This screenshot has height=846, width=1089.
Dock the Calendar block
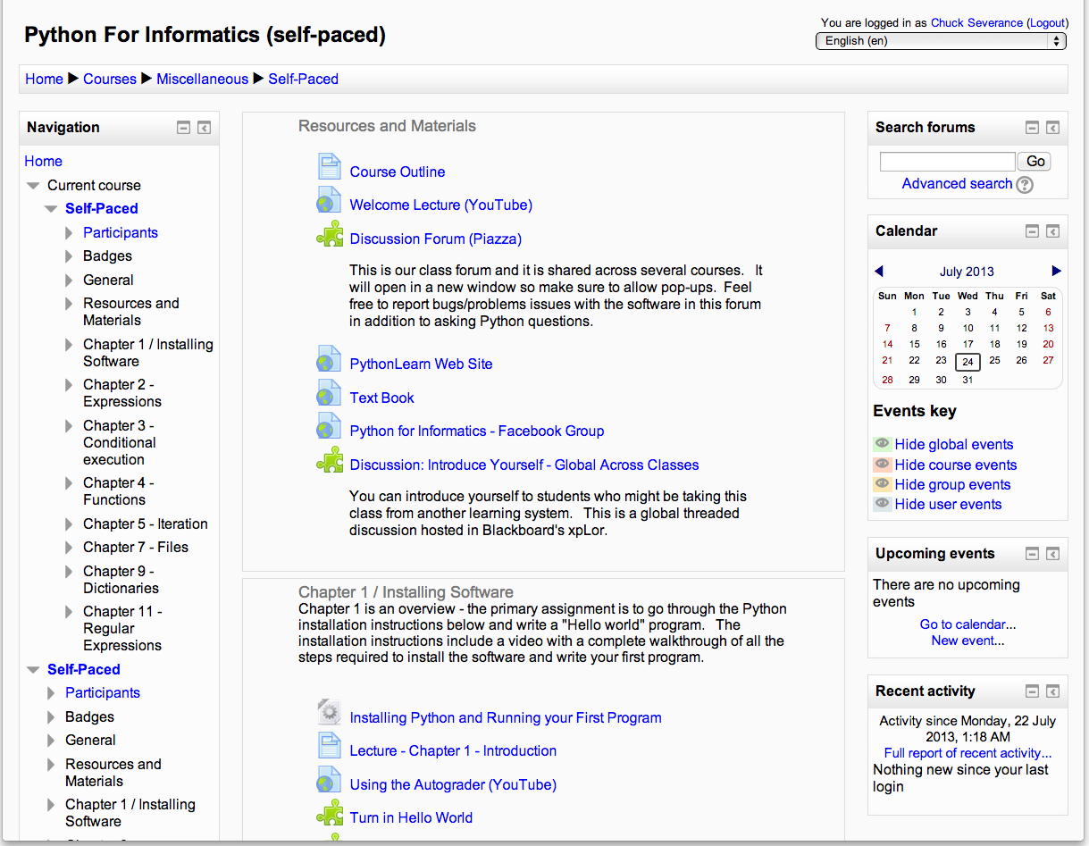tap(1052, 231)
